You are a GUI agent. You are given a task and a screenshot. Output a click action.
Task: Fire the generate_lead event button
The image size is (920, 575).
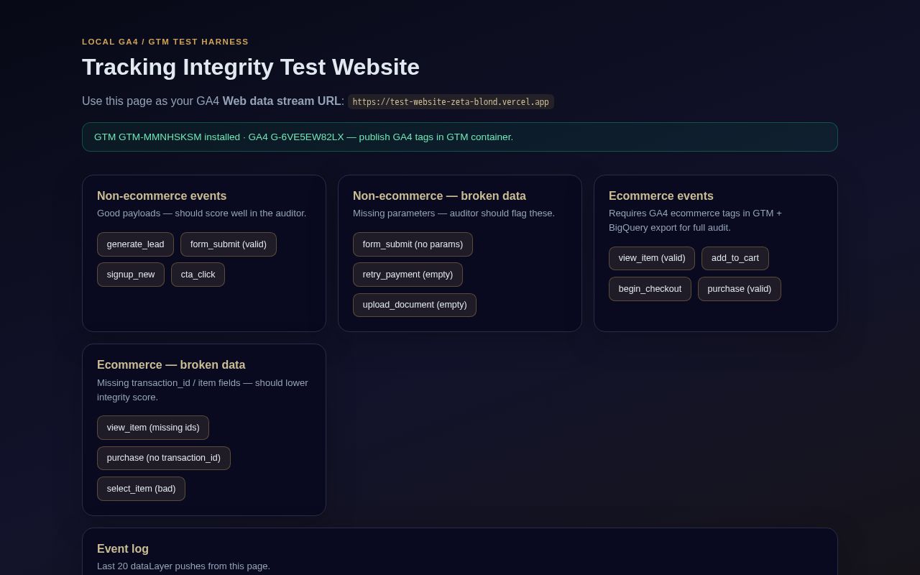(135, 244)
